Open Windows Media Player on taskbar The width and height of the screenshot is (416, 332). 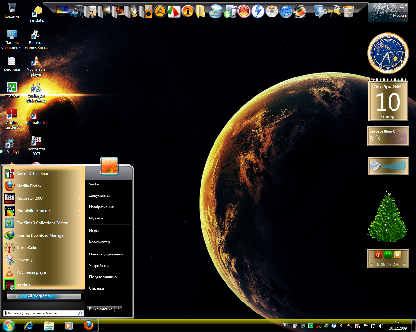69,326
